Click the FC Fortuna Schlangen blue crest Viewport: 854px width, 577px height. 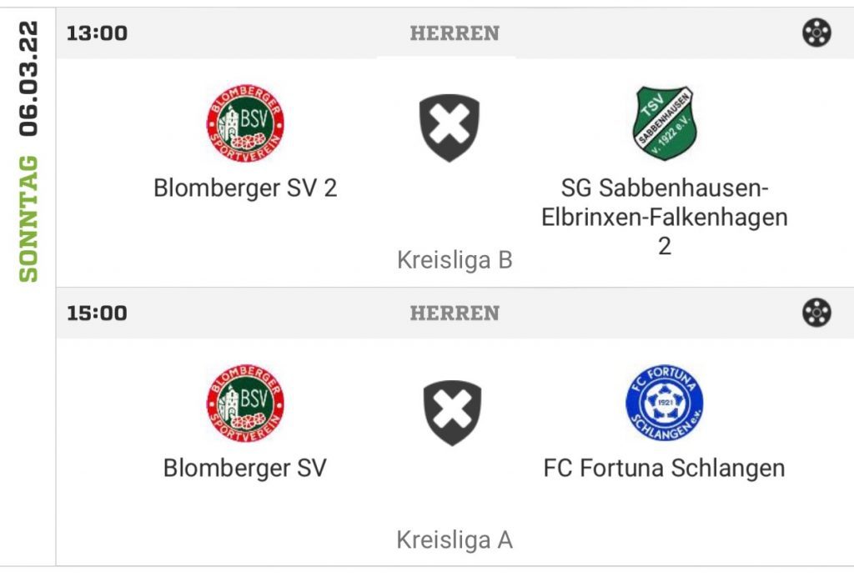(665, 403)
